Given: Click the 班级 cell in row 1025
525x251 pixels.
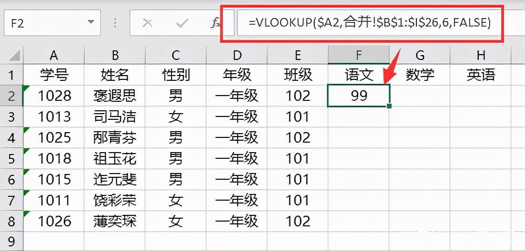Looking at the screenshot, I should tap(298, 137).
